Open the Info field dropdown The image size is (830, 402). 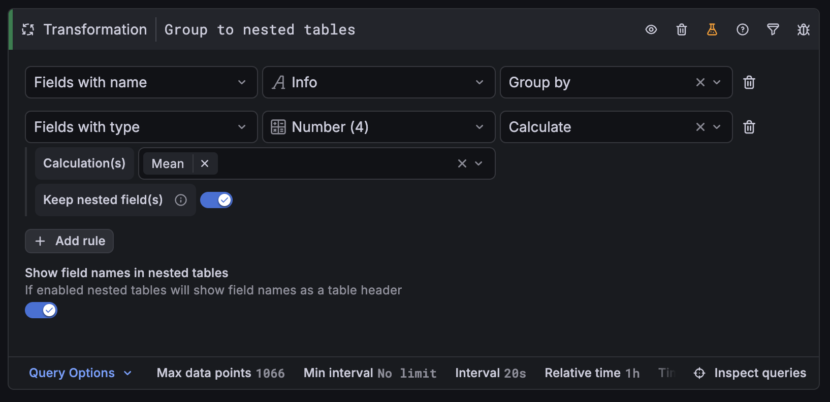(x=378, y=82)
